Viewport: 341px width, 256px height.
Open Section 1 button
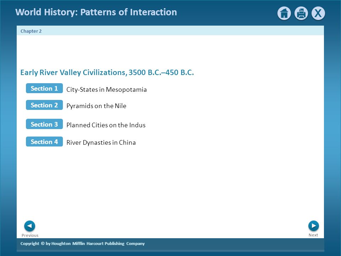point(44,88)
